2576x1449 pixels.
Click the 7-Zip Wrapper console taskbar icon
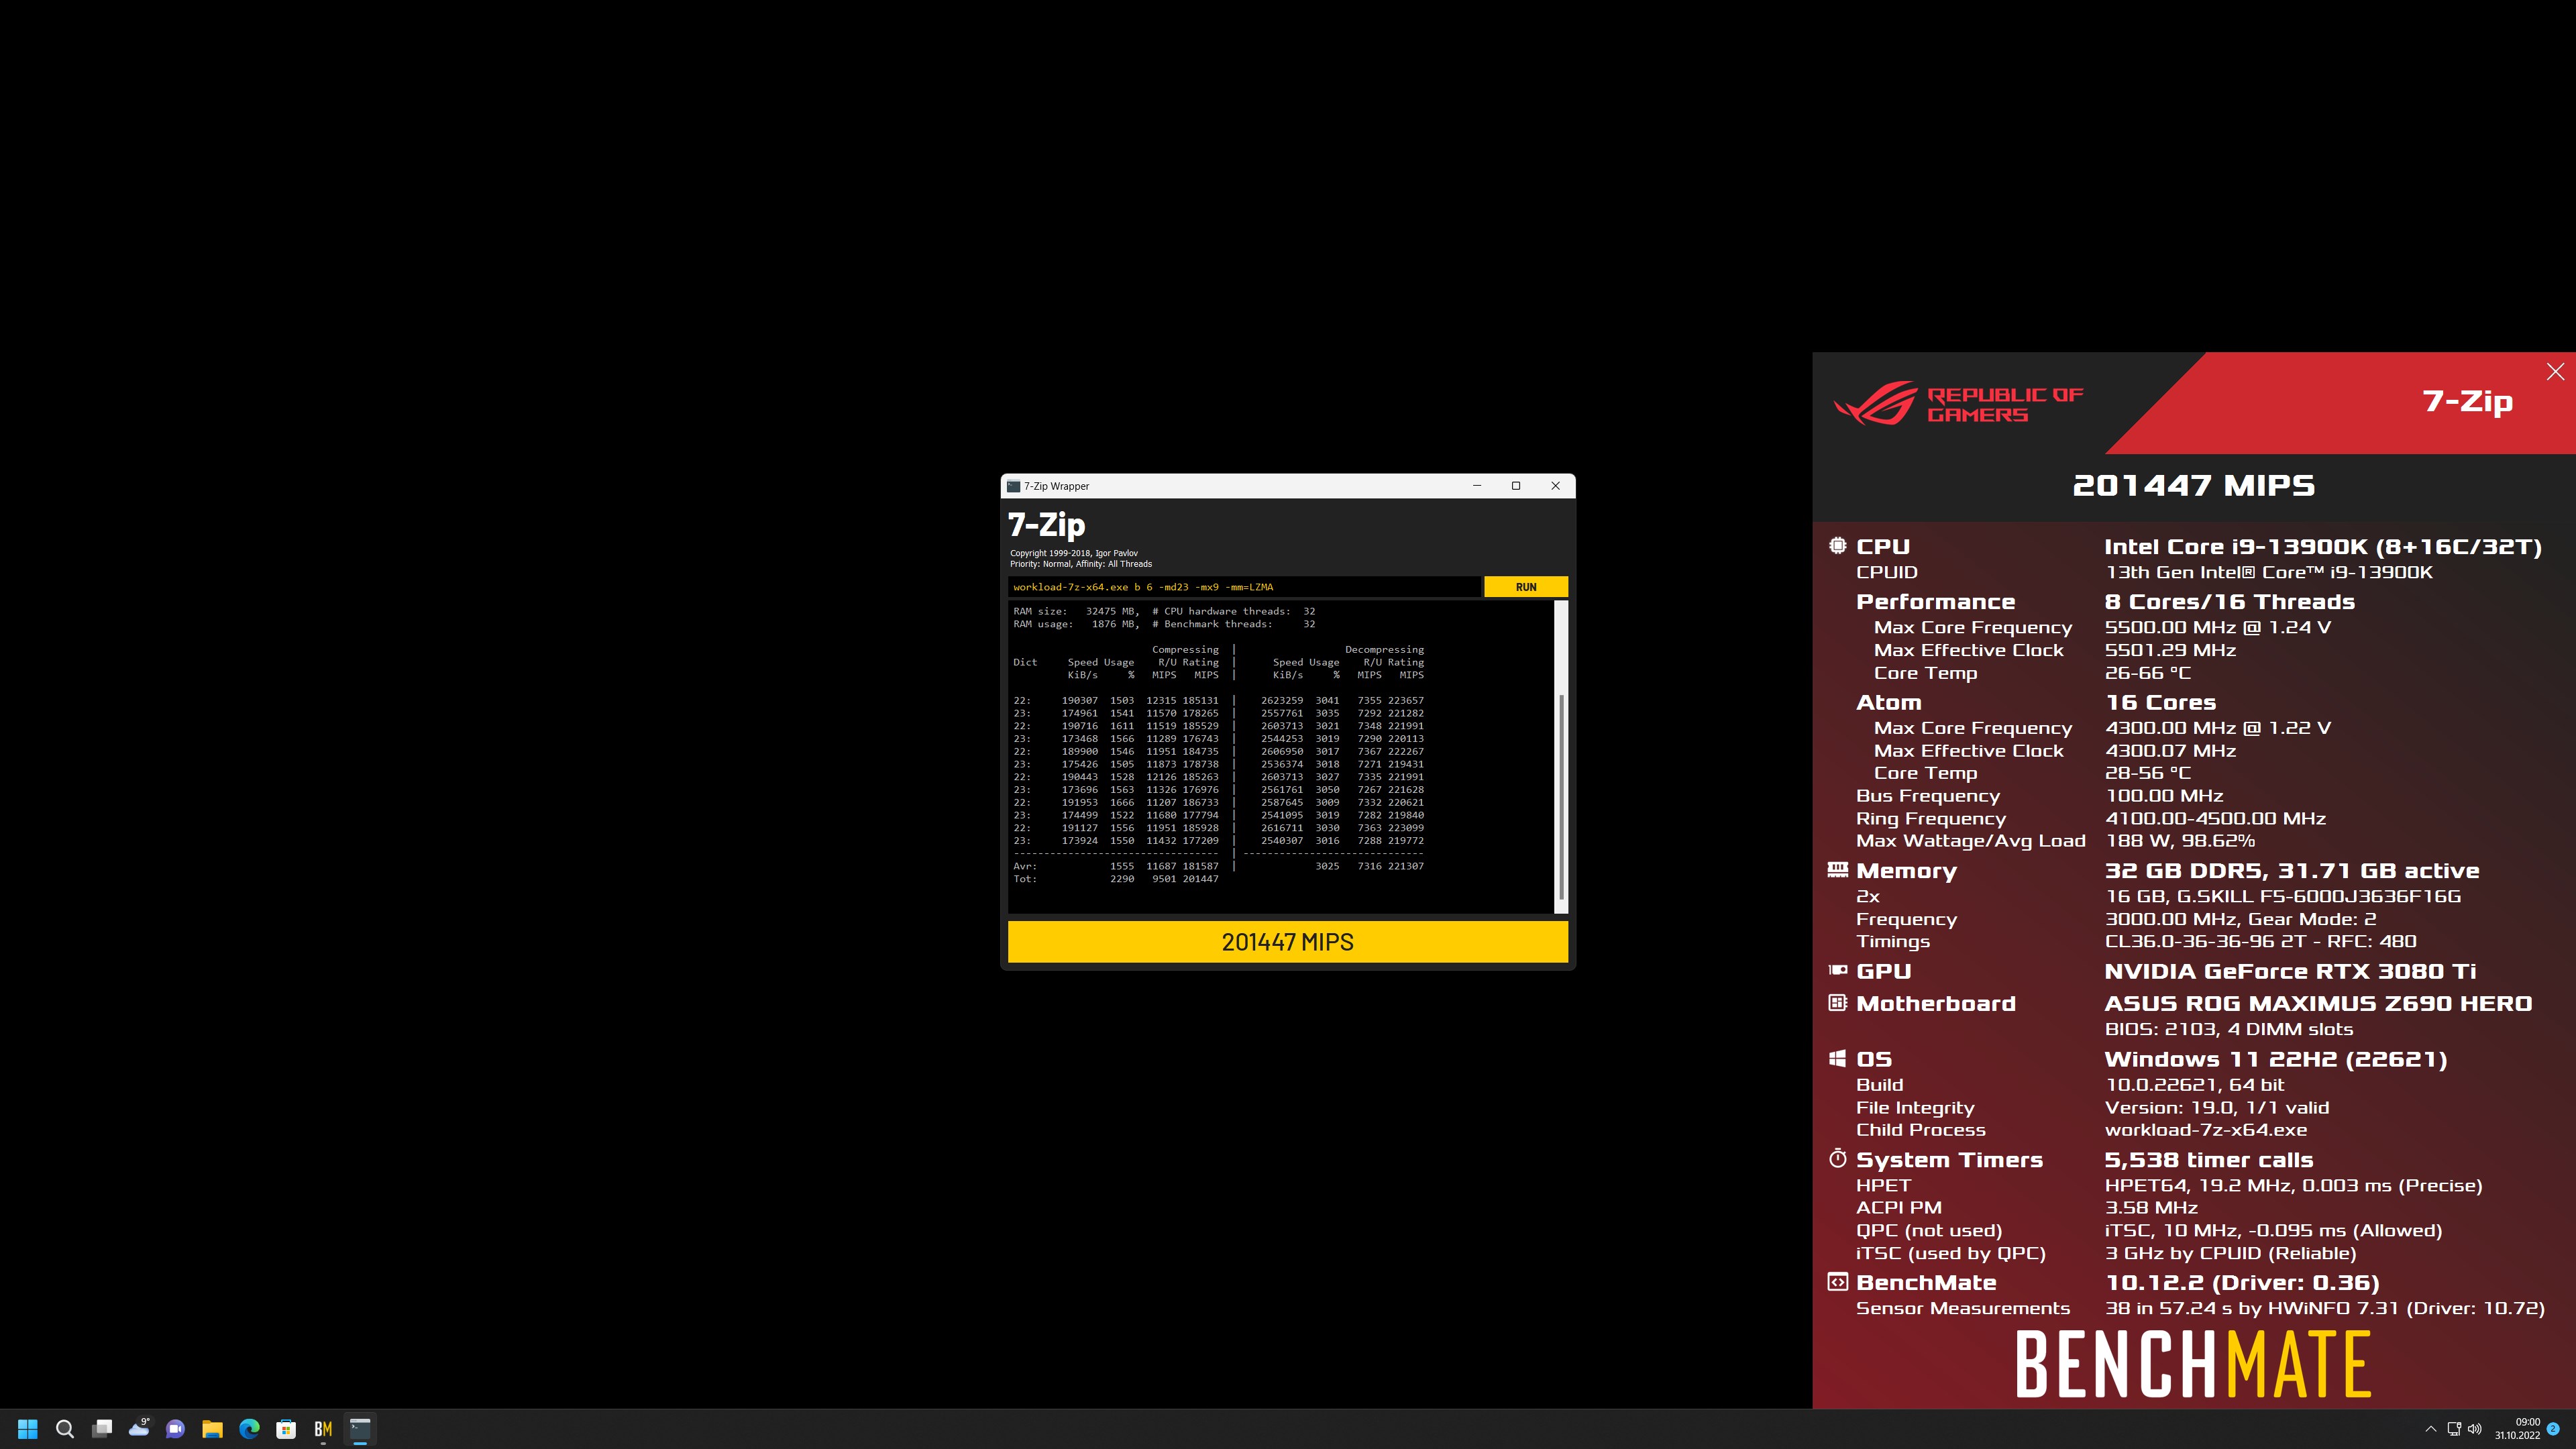360,1428
